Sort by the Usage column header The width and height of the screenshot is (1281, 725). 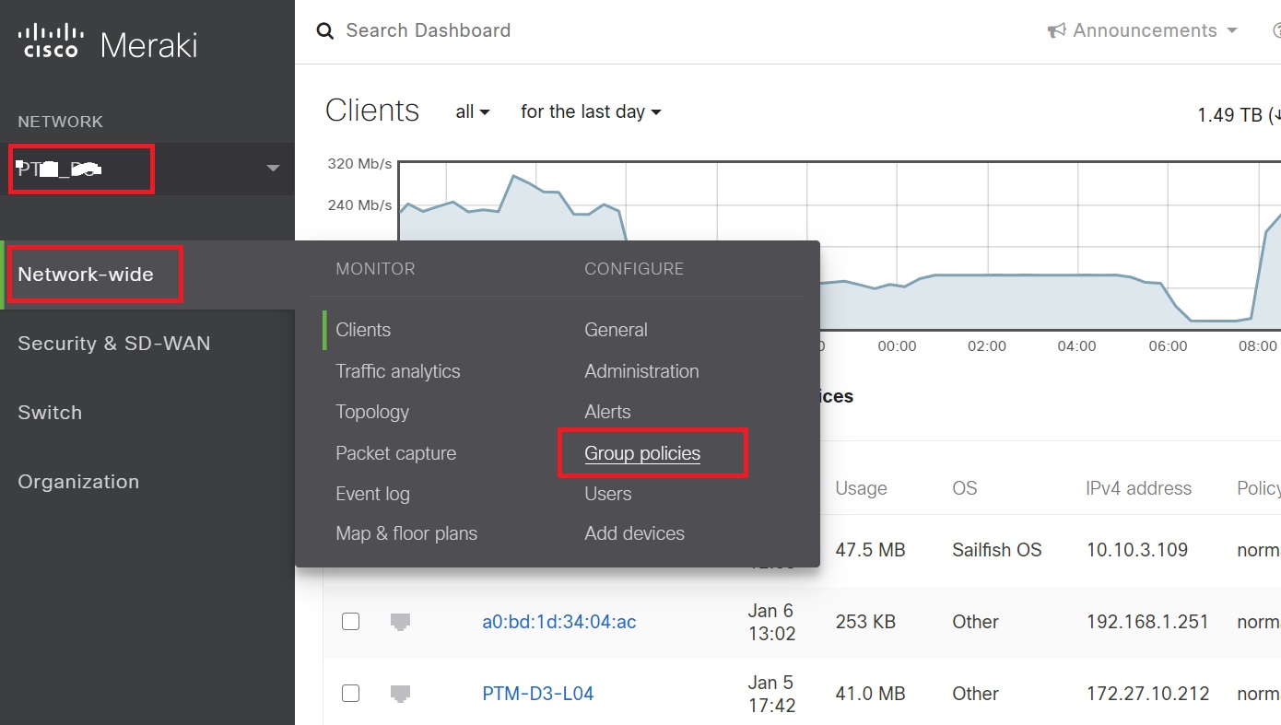(x=861, y=488)
